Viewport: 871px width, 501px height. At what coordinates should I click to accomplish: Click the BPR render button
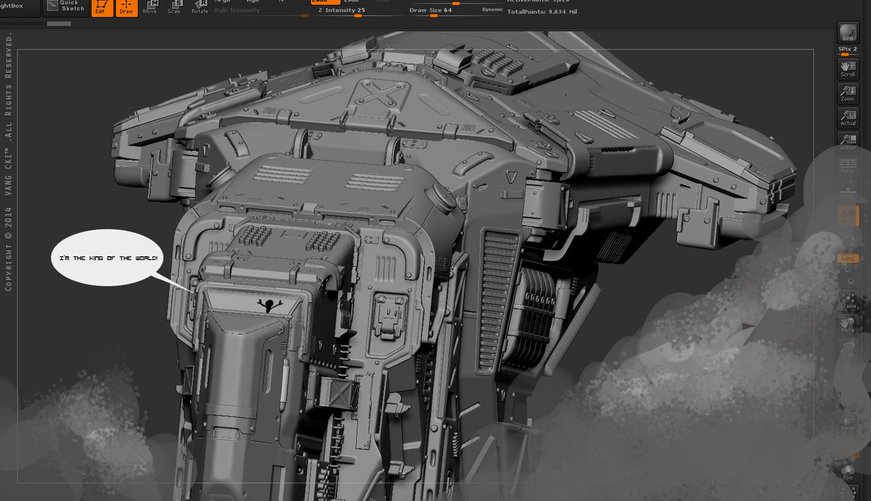(848, 33)
